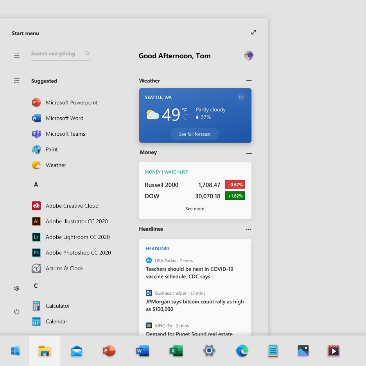The width and height of the screenshot is (366, 366).
Task: Launch PowerPoint from the taskbar
Action: (109, 351)
